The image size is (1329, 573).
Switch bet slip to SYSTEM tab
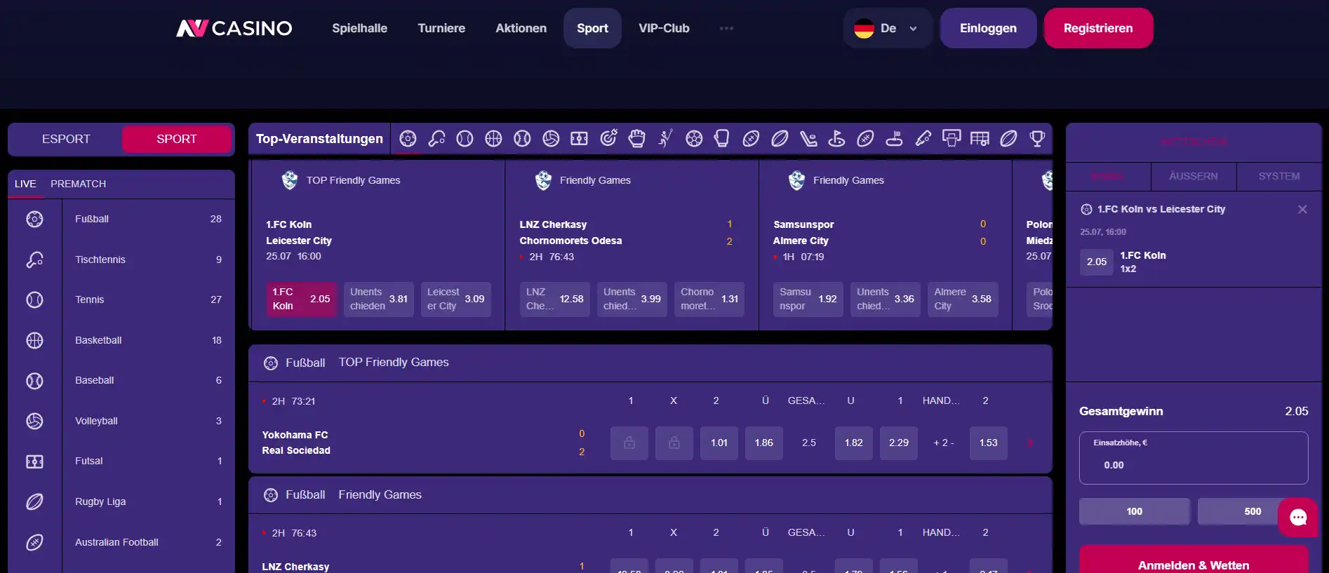tap(1278, 176)
